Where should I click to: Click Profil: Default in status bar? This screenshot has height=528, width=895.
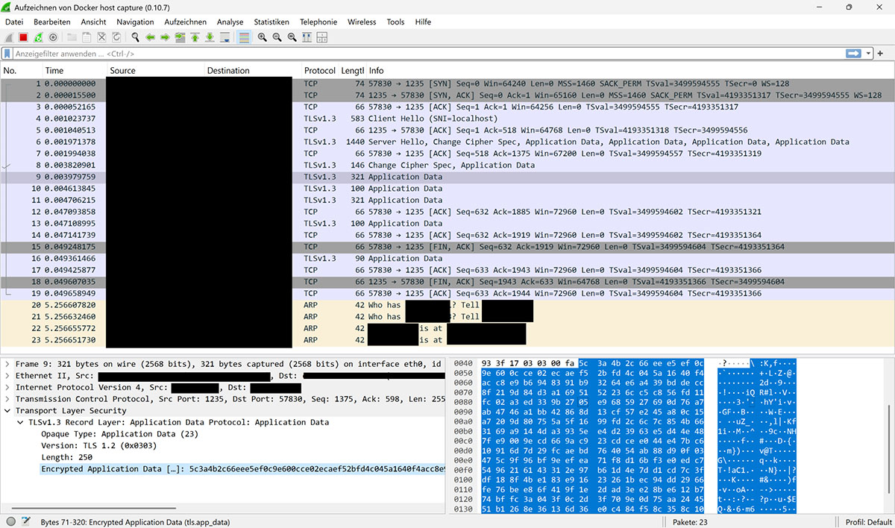[868, 522]
